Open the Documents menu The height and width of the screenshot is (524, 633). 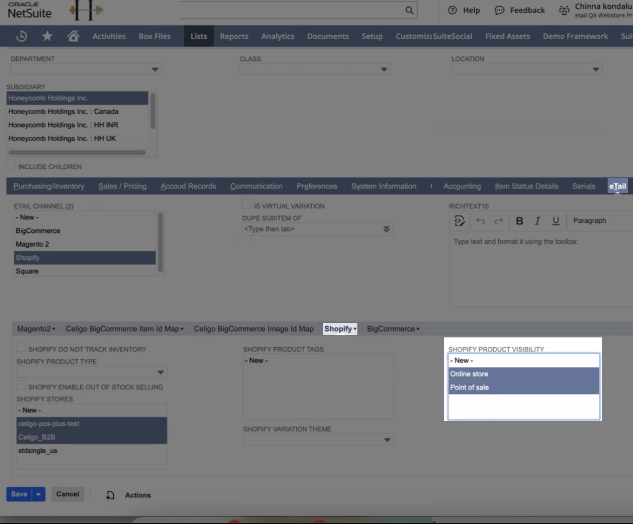328,36
